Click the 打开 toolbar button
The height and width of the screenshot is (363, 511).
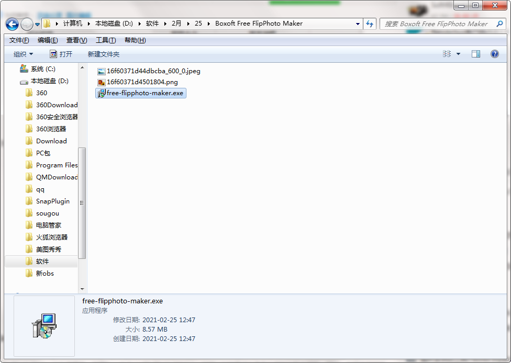(61, 54)
